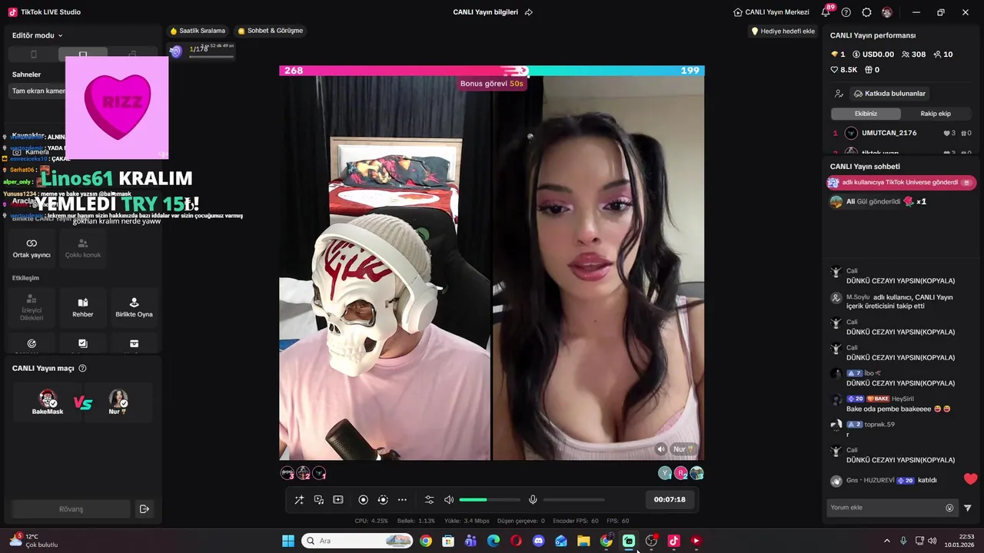Image resolution: width=984 pixels, height=553 pixels.
Task: Click the replay clip circular icon
Action: click(383, 500)
